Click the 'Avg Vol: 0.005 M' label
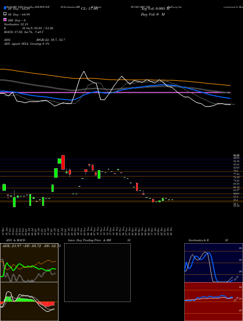This screenshot has height=321, width=243. pos(155,9)
